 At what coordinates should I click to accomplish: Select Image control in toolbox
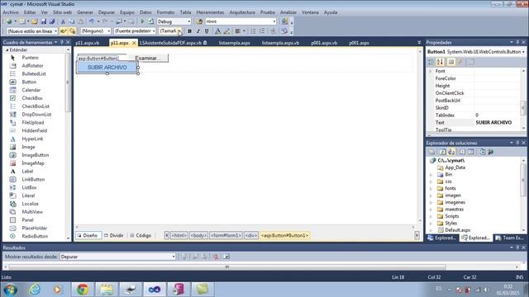pyautogui.click(x=28, y=147)
